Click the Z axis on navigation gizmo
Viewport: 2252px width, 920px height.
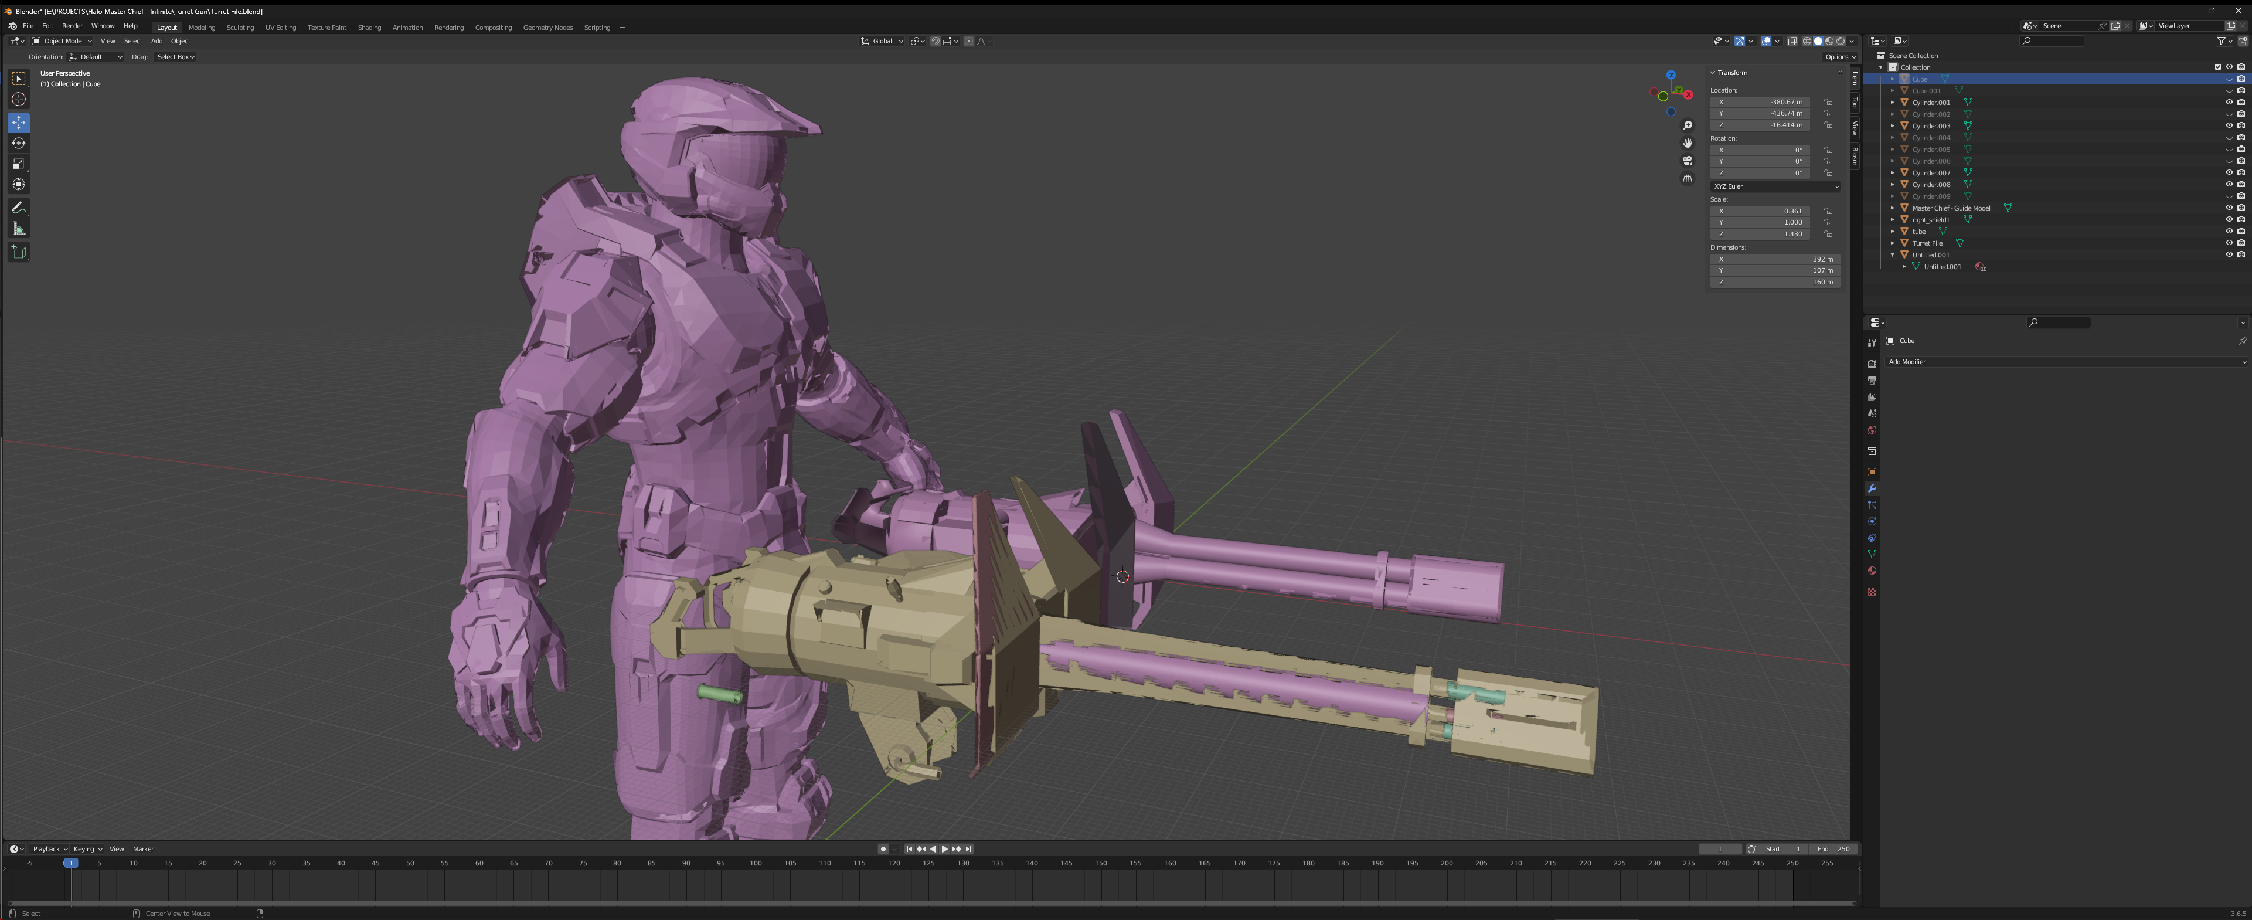(x=1671, y=75)
